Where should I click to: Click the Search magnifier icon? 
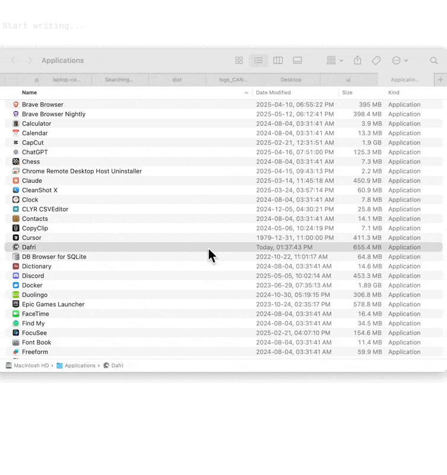434,61
